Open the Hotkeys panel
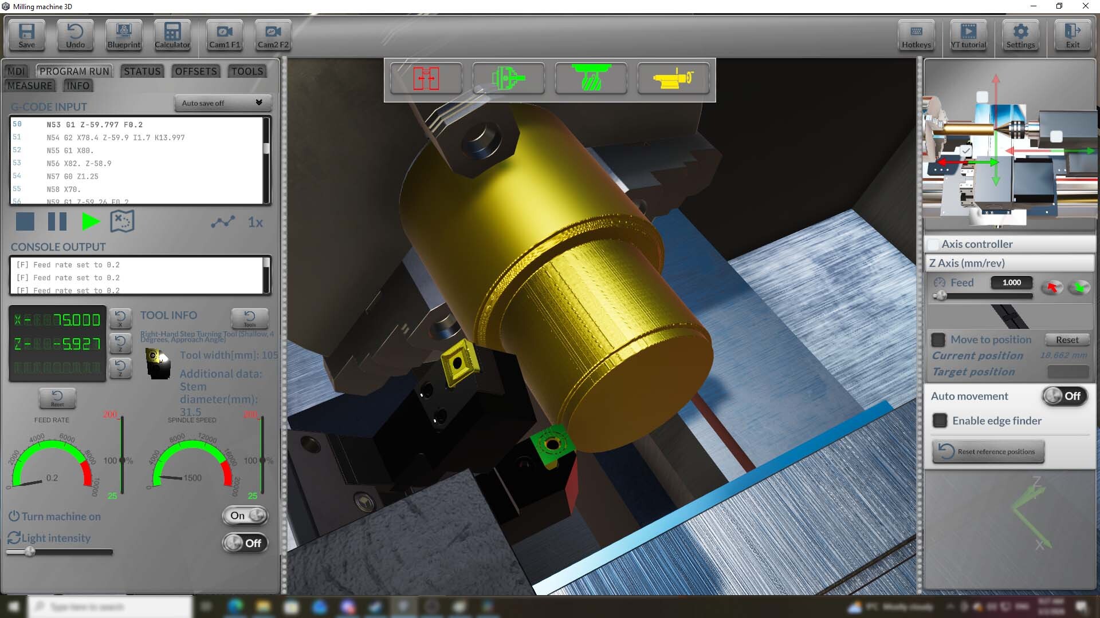Viewport: 1100px width, 618px height. [916, 35]
